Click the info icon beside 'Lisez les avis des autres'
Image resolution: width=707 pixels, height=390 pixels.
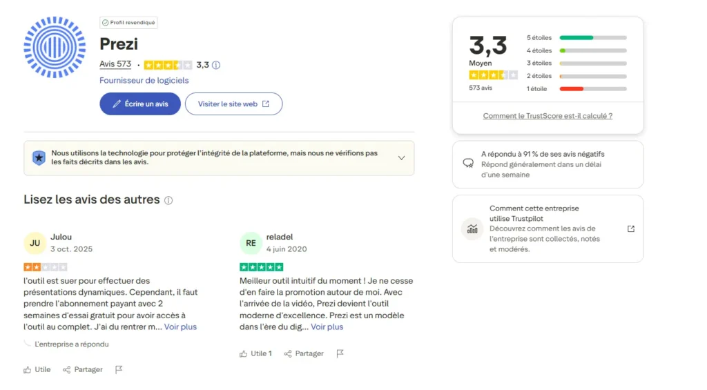point(168,200)
